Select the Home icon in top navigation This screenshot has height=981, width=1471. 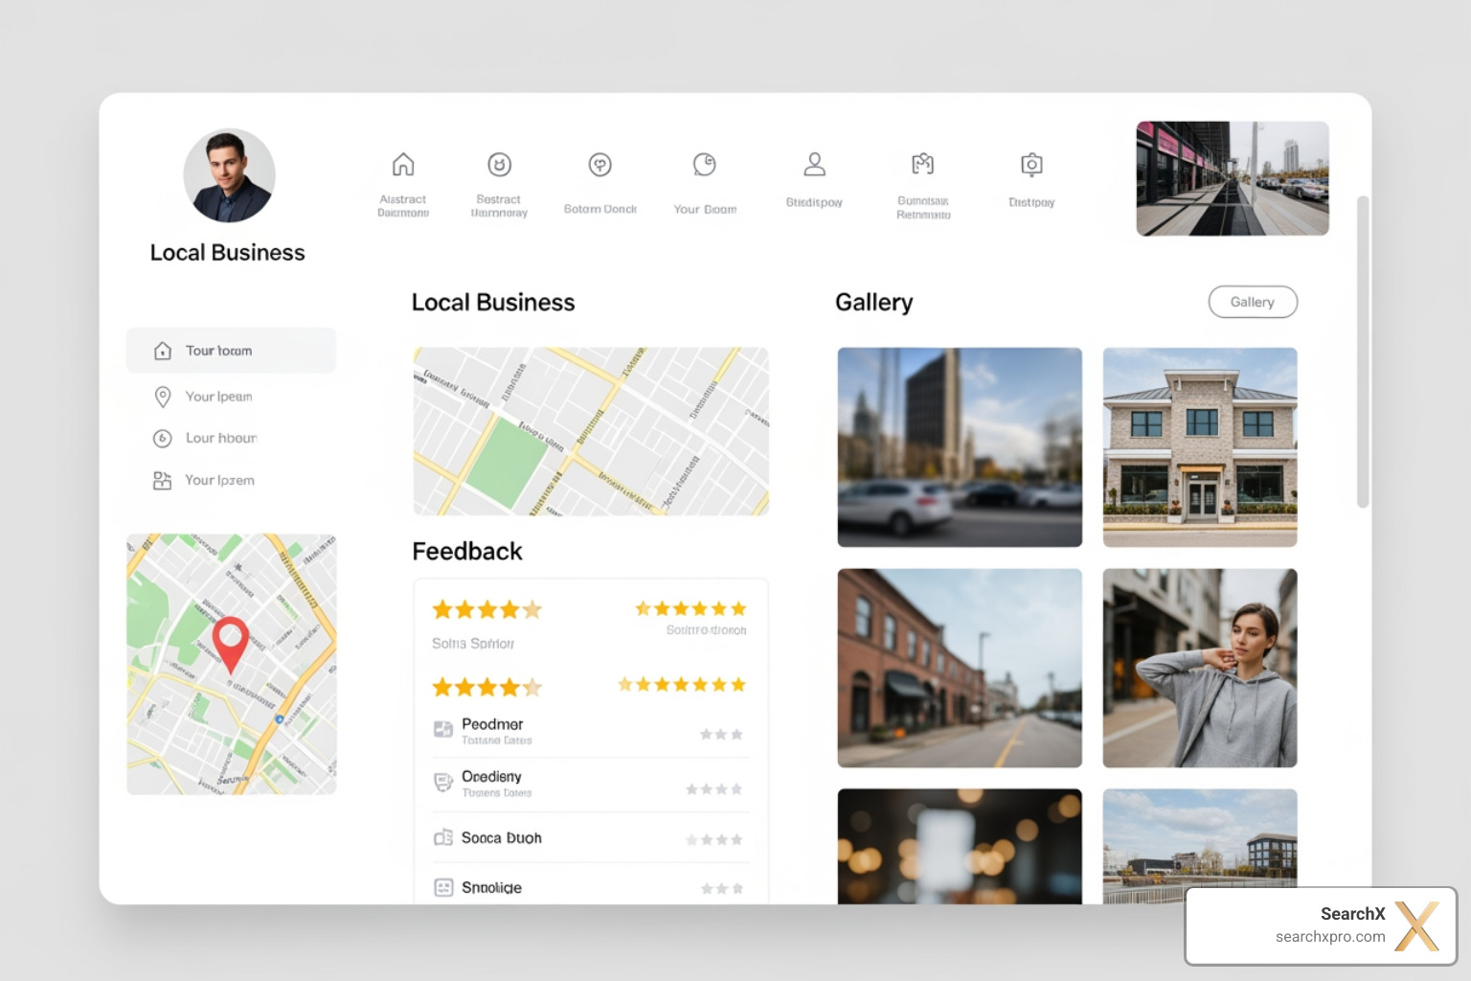click(403, 164)
